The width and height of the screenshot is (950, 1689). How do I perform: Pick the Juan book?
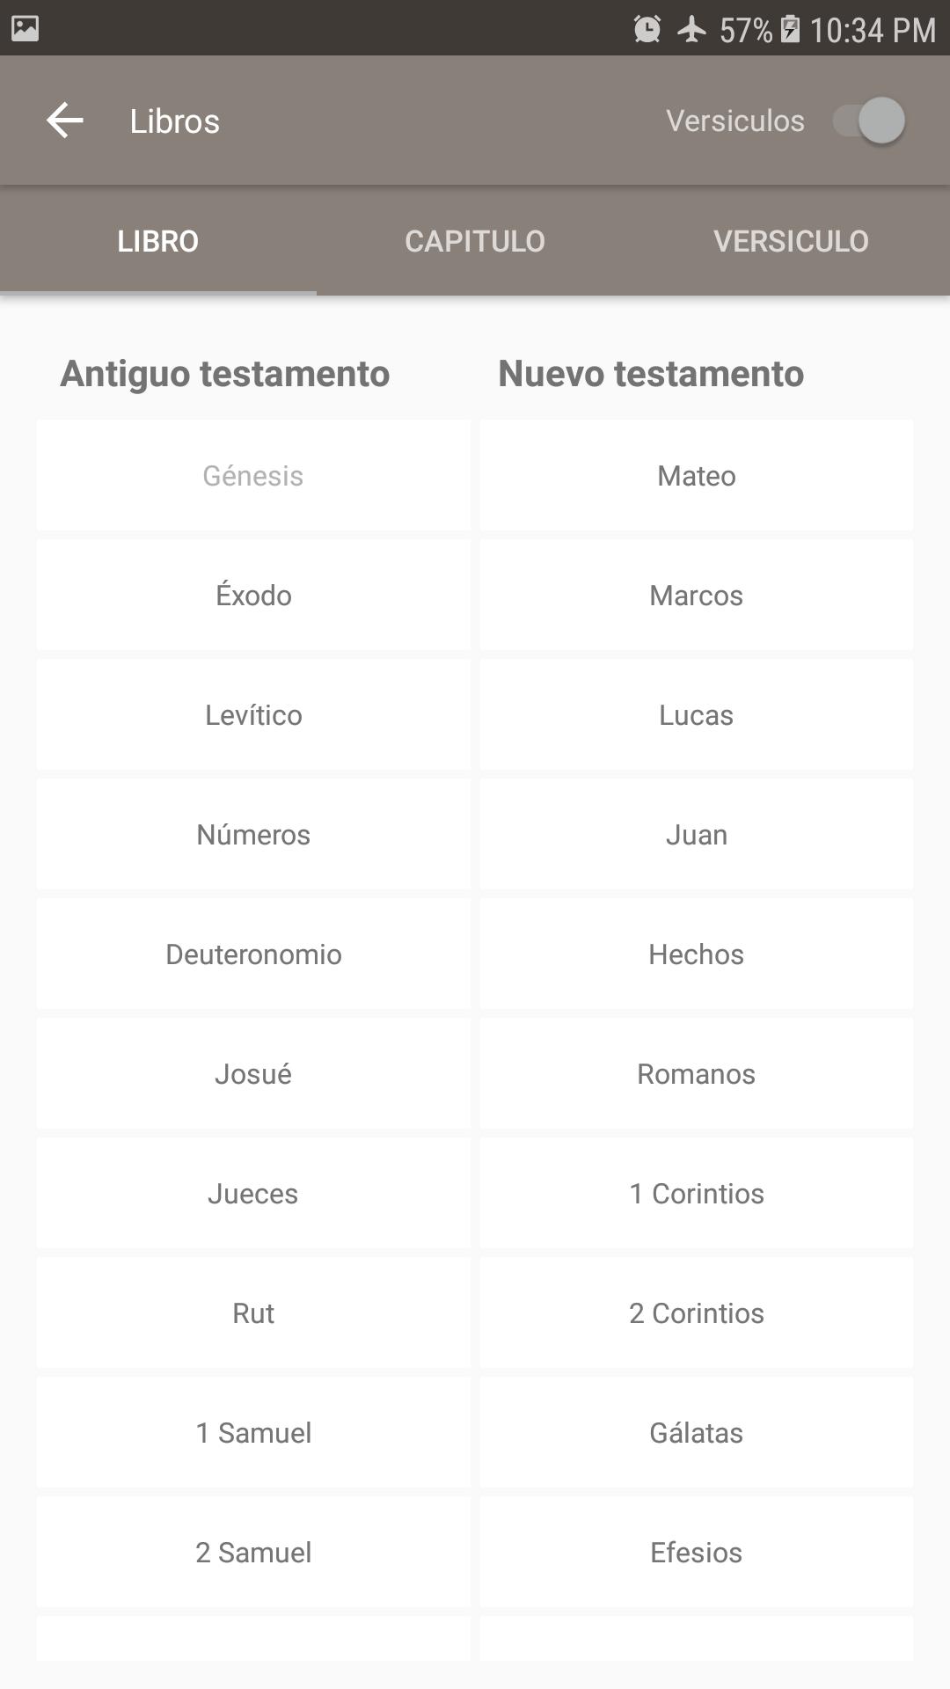pyautogui.click(x=697, y=834)
